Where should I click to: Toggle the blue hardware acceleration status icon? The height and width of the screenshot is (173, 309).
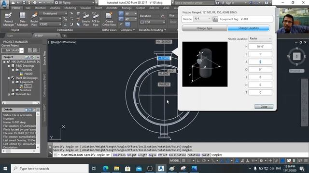coord(282,161)
